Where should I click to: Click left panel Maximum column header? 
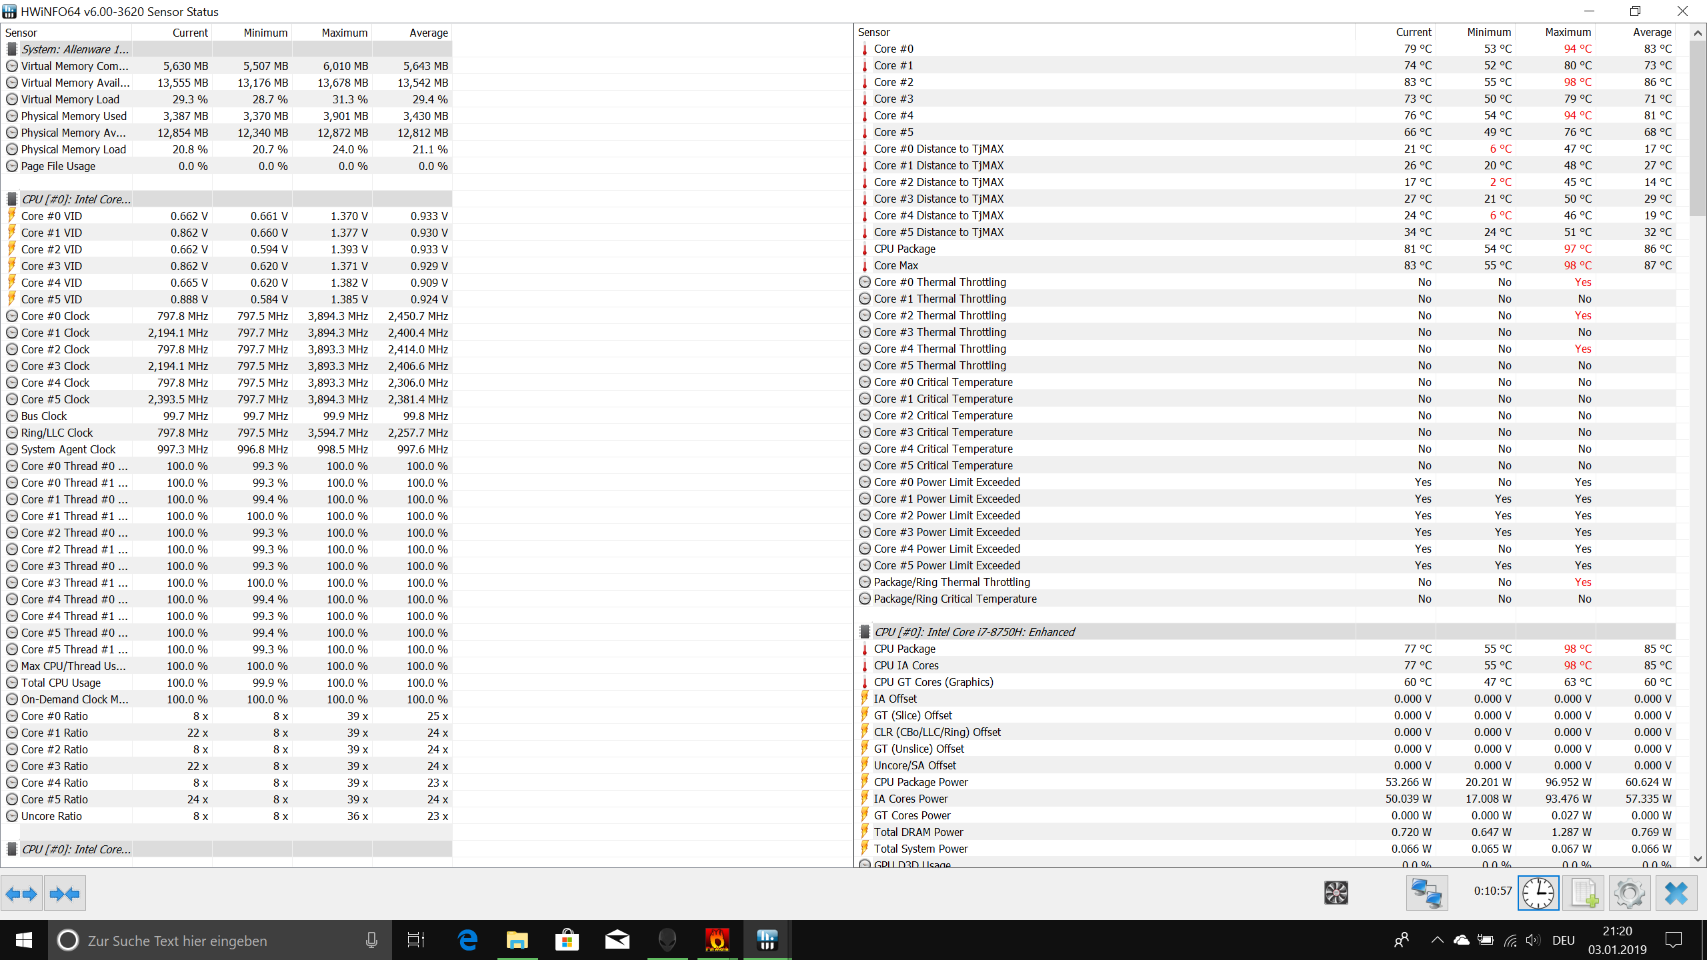332,33
